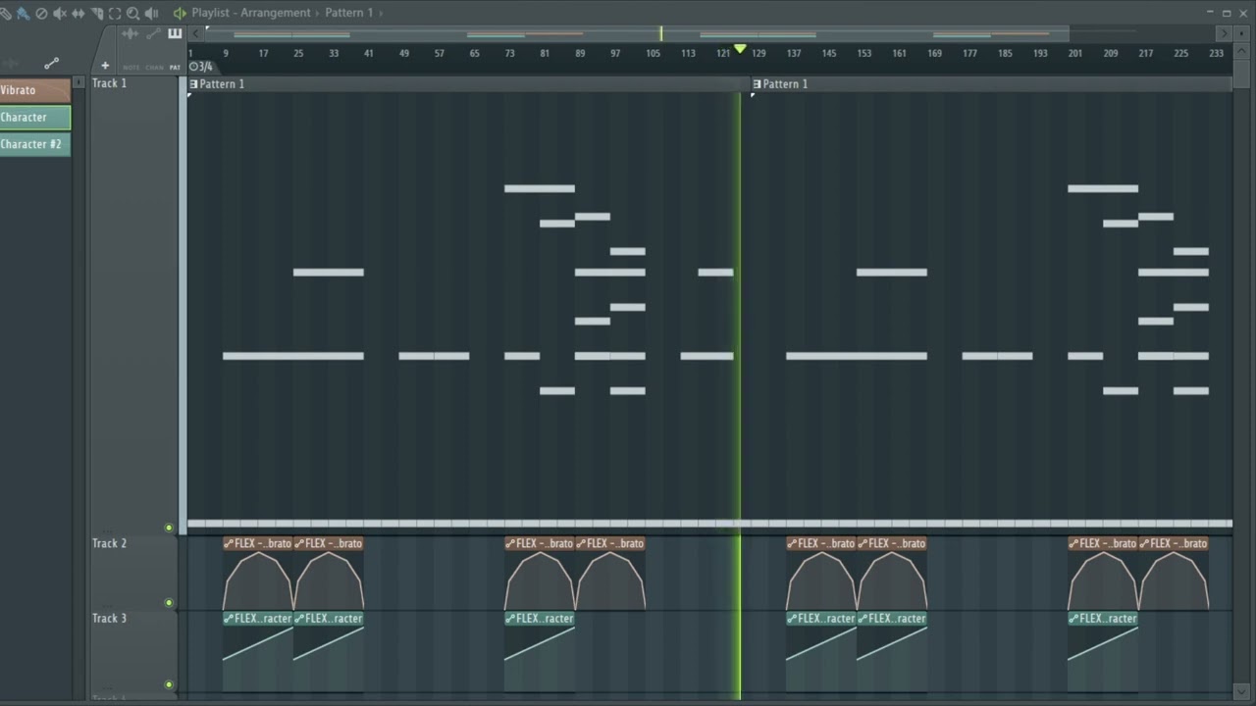This screenshot has height=706, width=1256.
Task: Click bar 97 on the timeline ruler
Action: click(x=615, y=53)
